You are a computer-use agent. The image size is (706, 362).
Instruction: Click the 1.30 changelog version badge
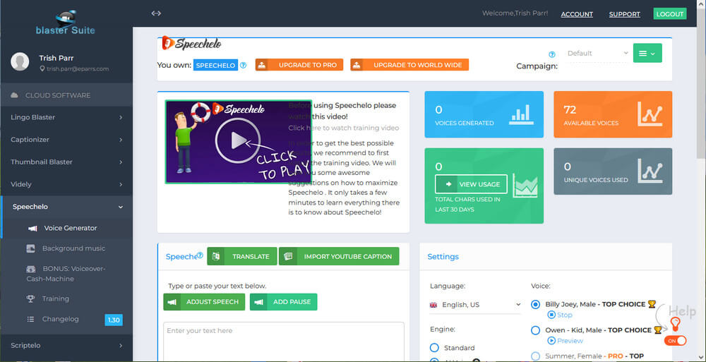114,320
